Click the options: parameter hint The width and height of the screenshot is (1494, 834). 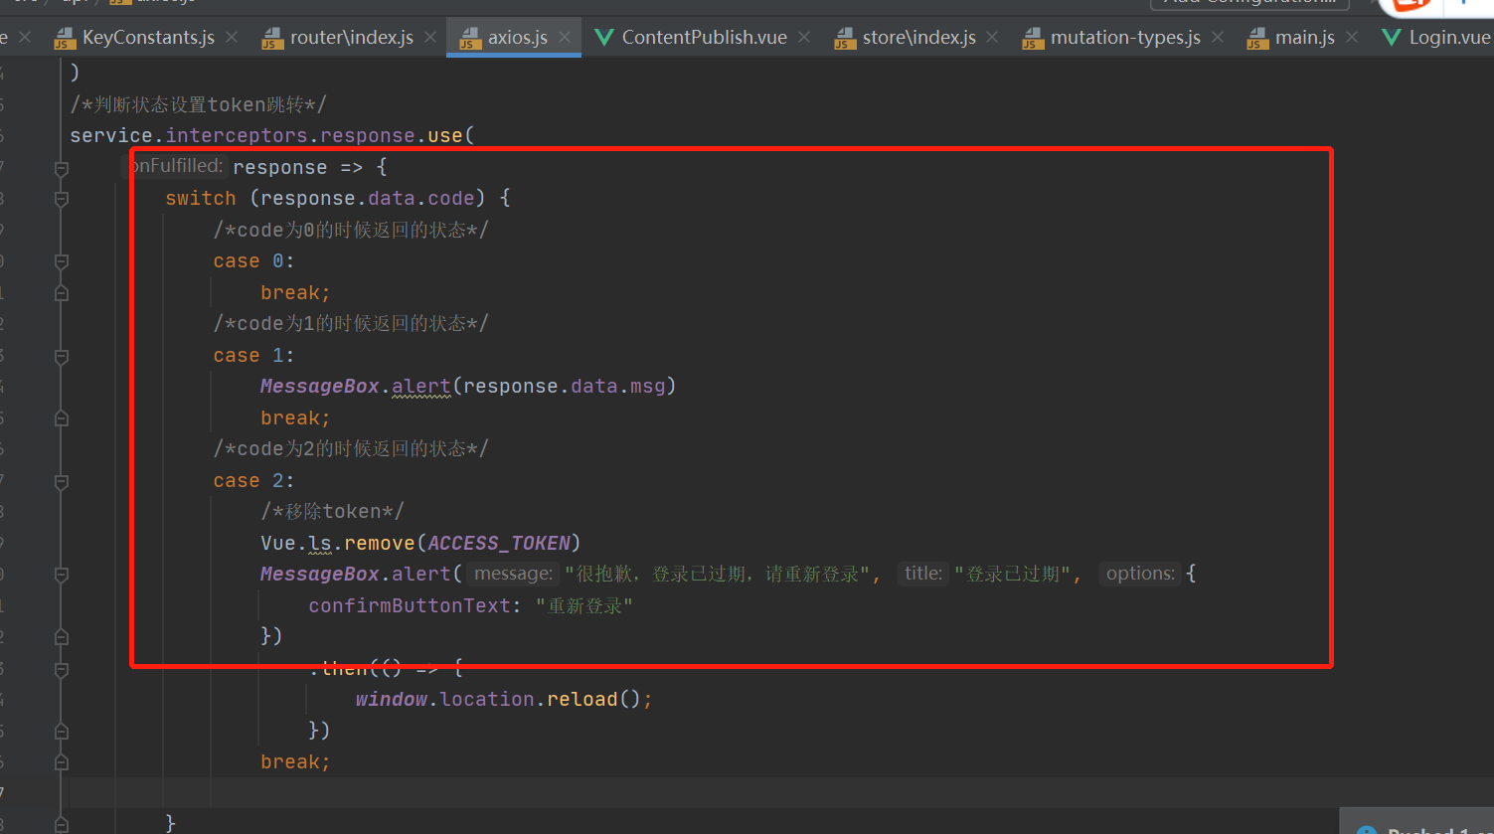(1140, 574)
